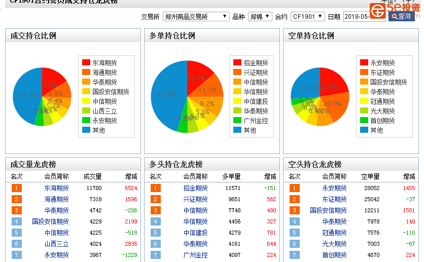
Task: Open the 合约 CF1901 dropdown
Action: click(308, 17)
